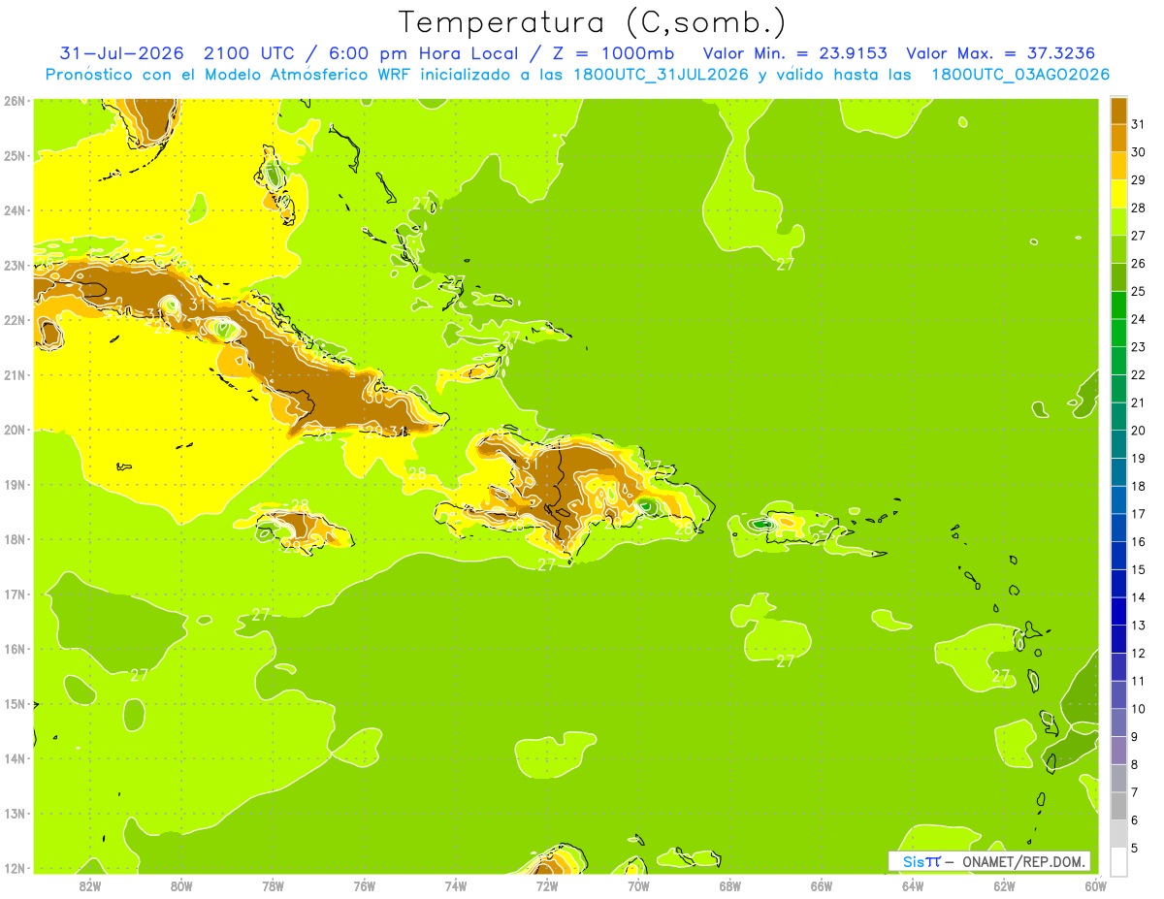Select the yellow legend swatch between 28 and 29
Image resolution: width=1164 pixels, height=899 pixels.
point(1118,194)
